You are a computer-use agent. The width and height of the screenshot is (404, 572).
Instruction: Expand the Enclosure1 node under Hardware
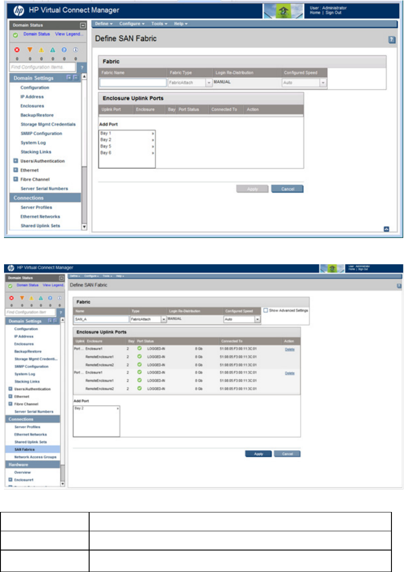[x=10, y=480]
